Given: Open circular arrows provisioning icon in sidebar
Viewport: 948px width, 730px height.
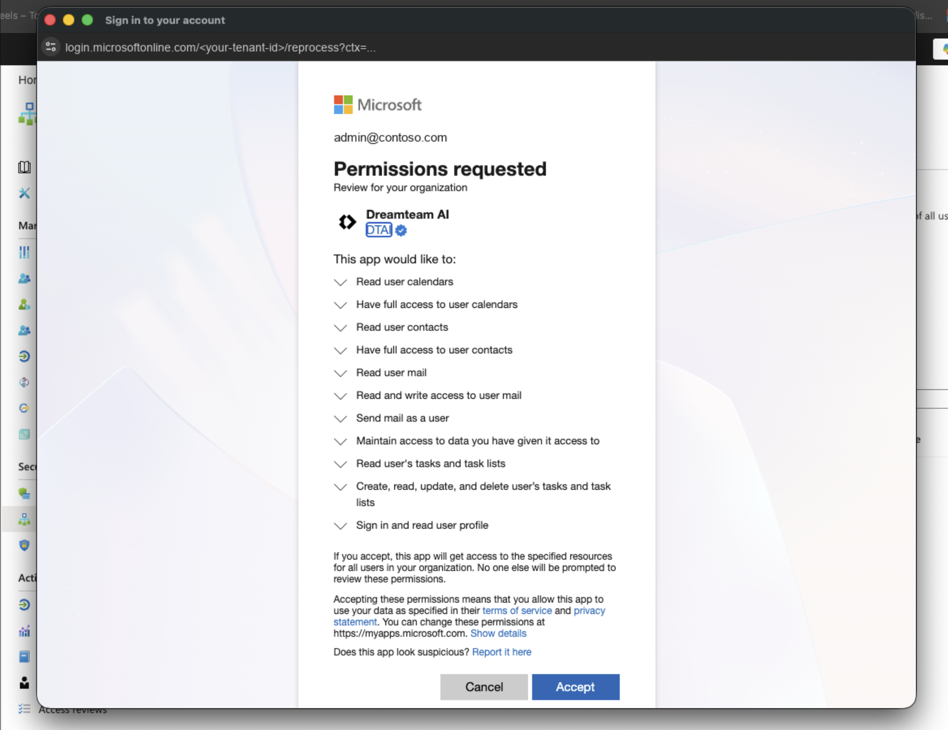Looking at the screenshot, I should click(x=24, y=382).
